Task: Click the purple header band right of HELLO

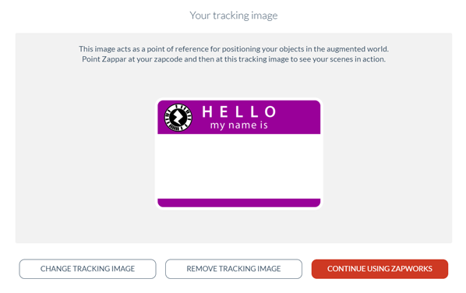Action: pos(298,117)
